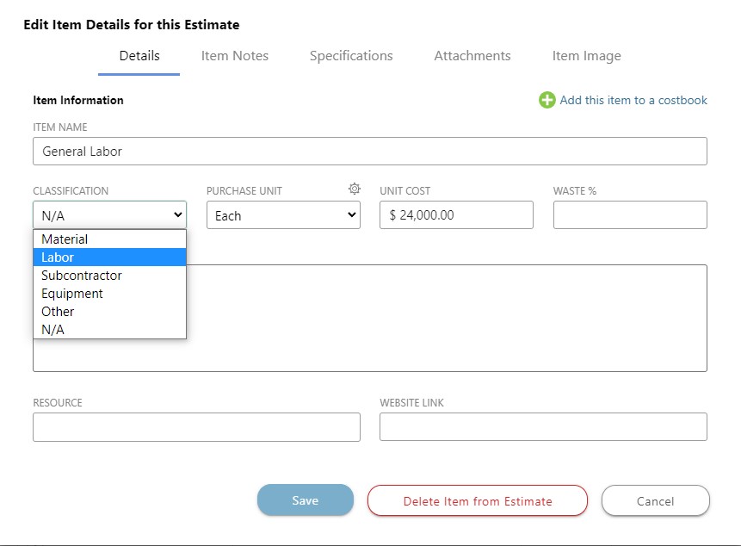Select Material from the classification list

[65, 239]
